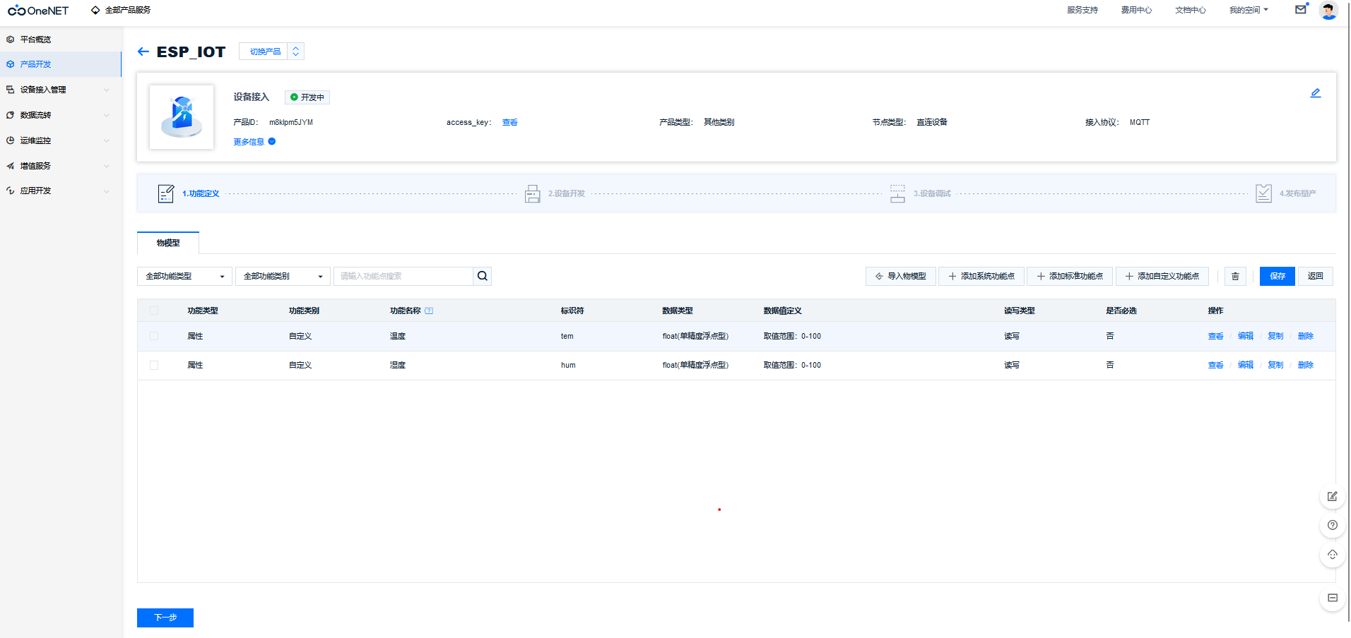
Task: Click 添加自定义功能点 button
Action: [x=1162, y=276]
